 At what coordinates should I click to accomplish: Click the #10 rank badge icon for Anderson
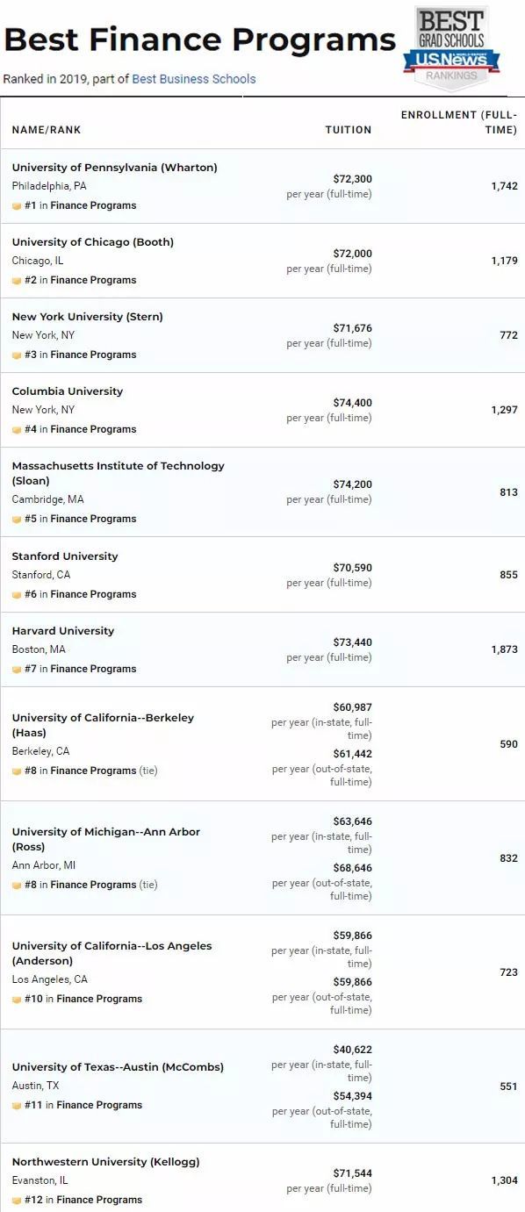tap(17, 1000)
